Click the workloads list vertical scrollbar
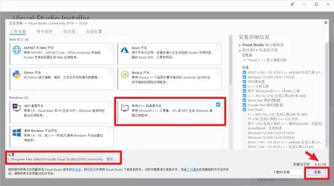The image size is (334, 186). [x=230, y=60]
